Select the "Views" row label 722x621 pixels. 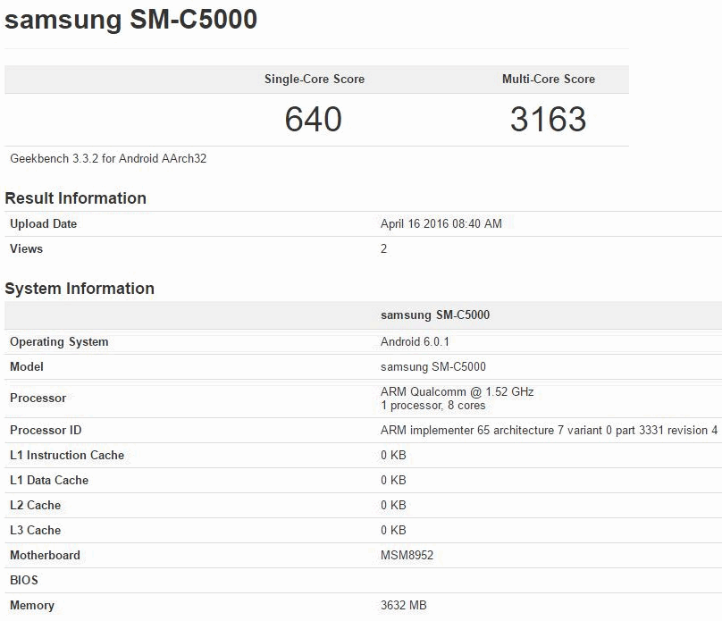point(26,248)
